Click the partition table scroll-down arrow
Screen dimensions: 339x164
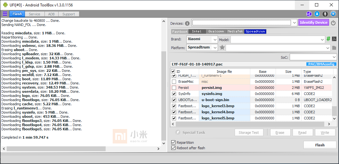coord(334,118)
